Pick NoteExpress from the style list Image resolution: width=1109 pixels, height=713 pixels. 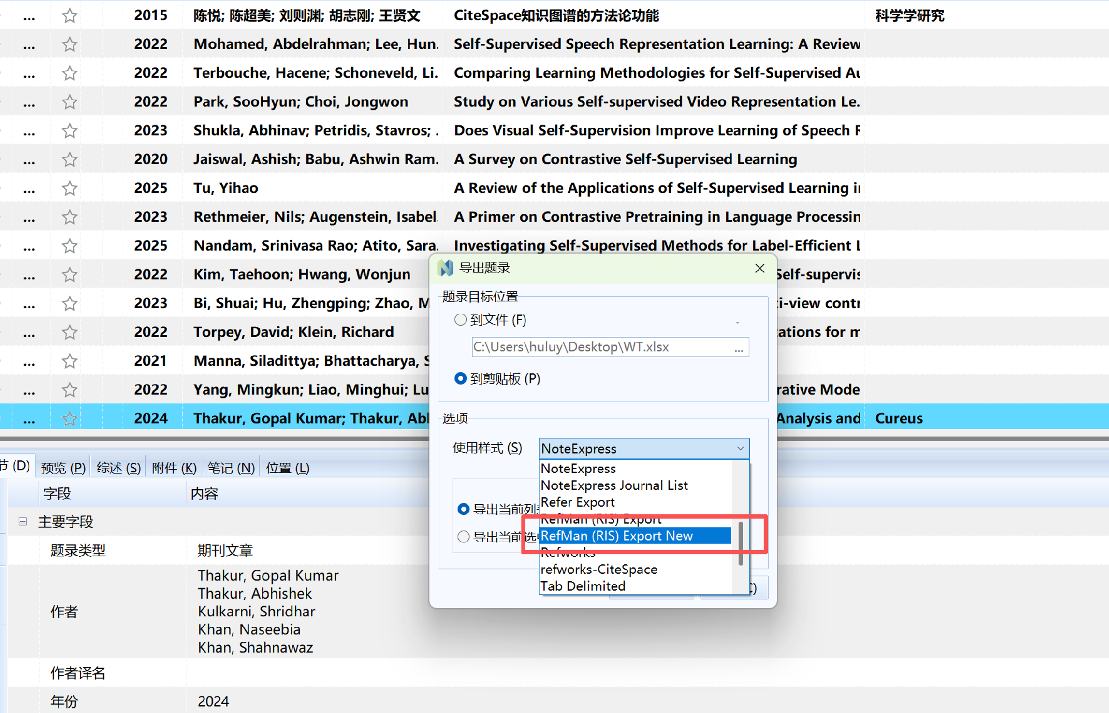pos(635,468)
